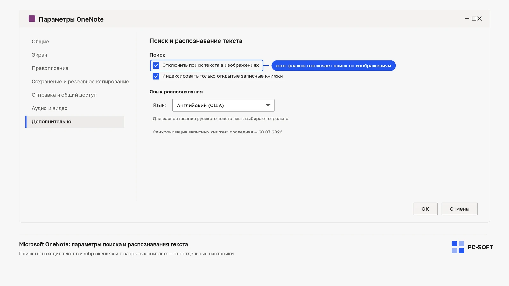509x286 pixels.
Task: Click the Поиск subsection label
Action: pos(157,55)
